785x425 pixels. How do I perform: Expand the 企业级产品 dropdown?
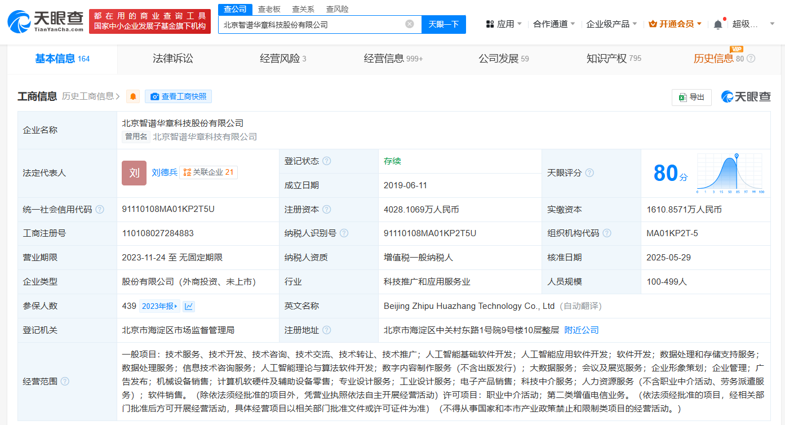click(x=611, y=24)
